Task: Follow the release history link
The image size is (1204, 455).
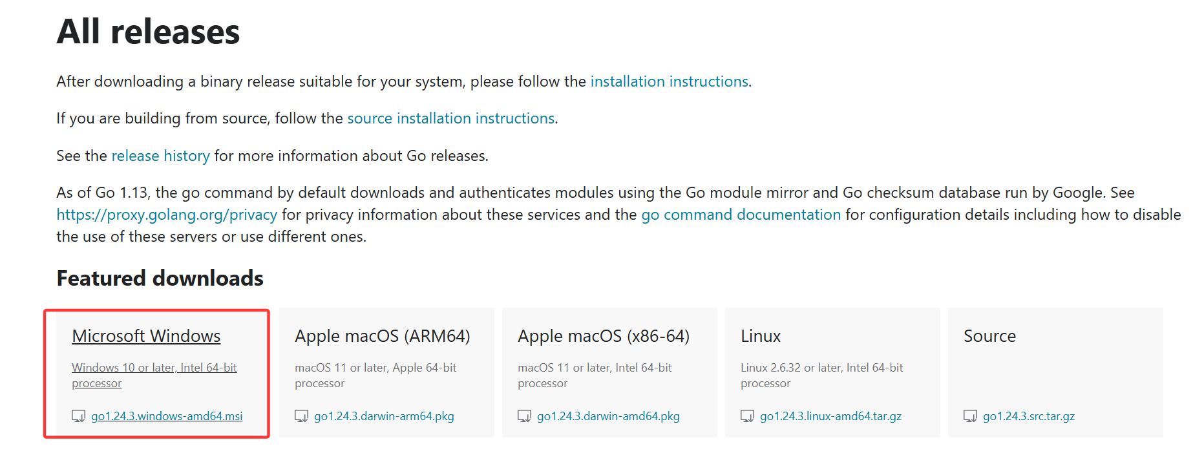Action: [161, 156]
